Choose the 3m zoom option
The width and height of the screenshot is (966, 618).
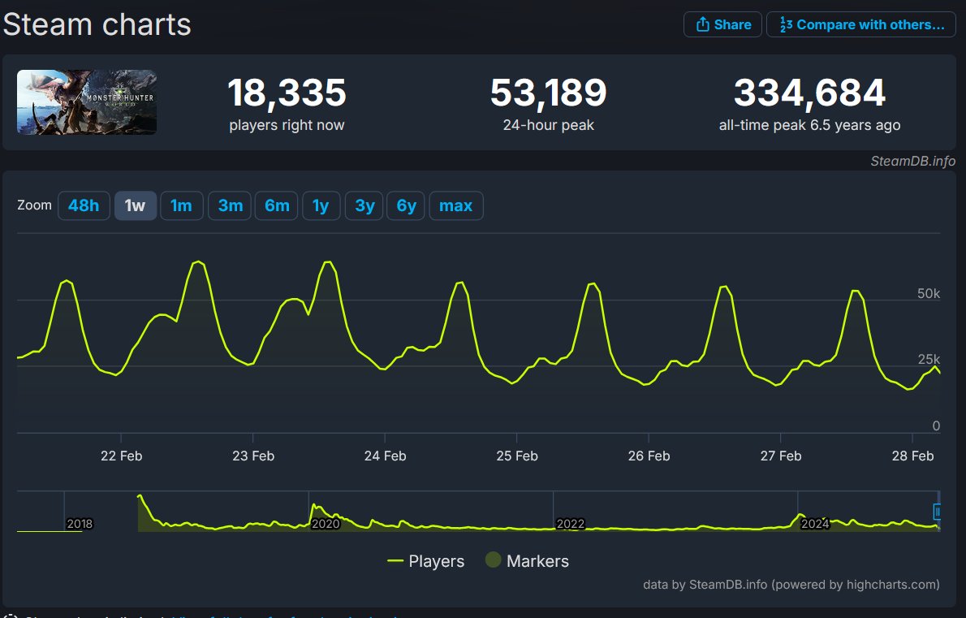coord(230,205)
